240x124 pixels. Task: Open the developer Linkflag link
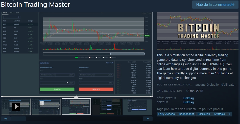tap(188, 98)
